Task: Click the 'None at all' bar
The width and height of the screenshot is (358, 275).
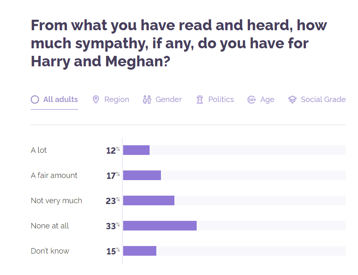Action: [160, 226]
